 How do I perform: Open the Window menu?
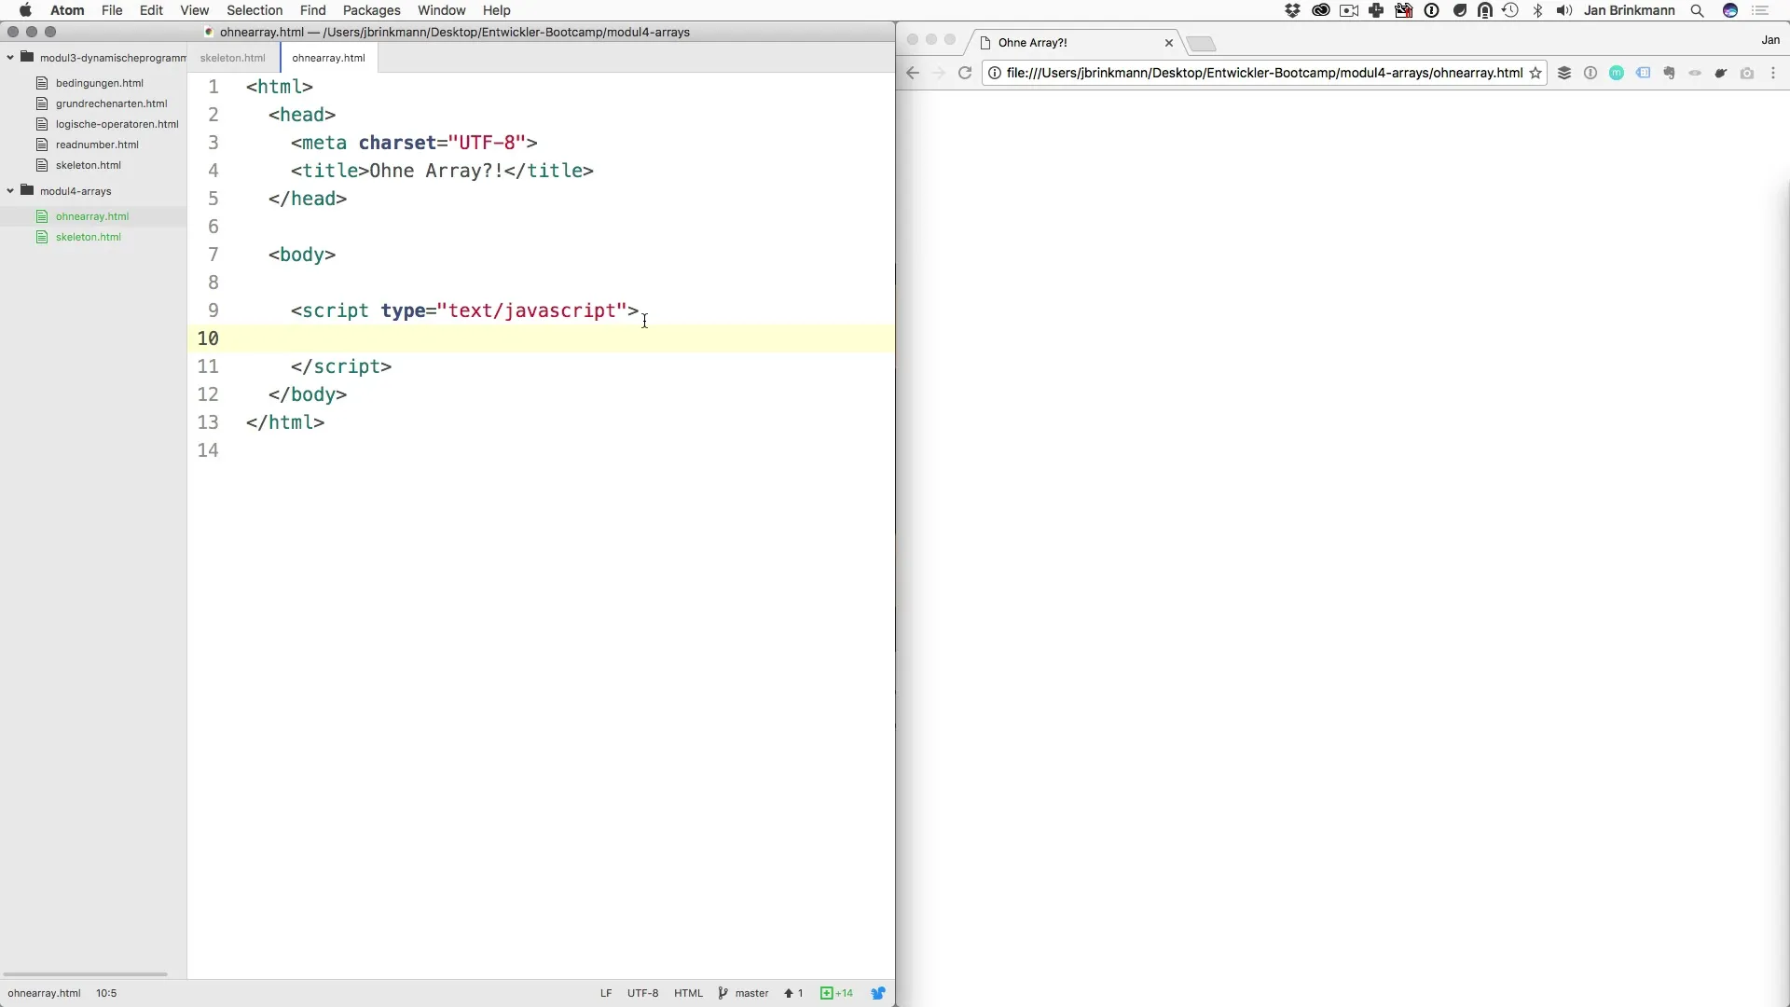pyautogui.click(x=441, y=10)
